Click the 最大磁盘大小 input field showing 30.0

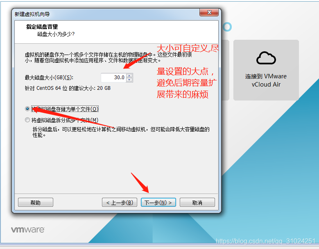(113, 78)
